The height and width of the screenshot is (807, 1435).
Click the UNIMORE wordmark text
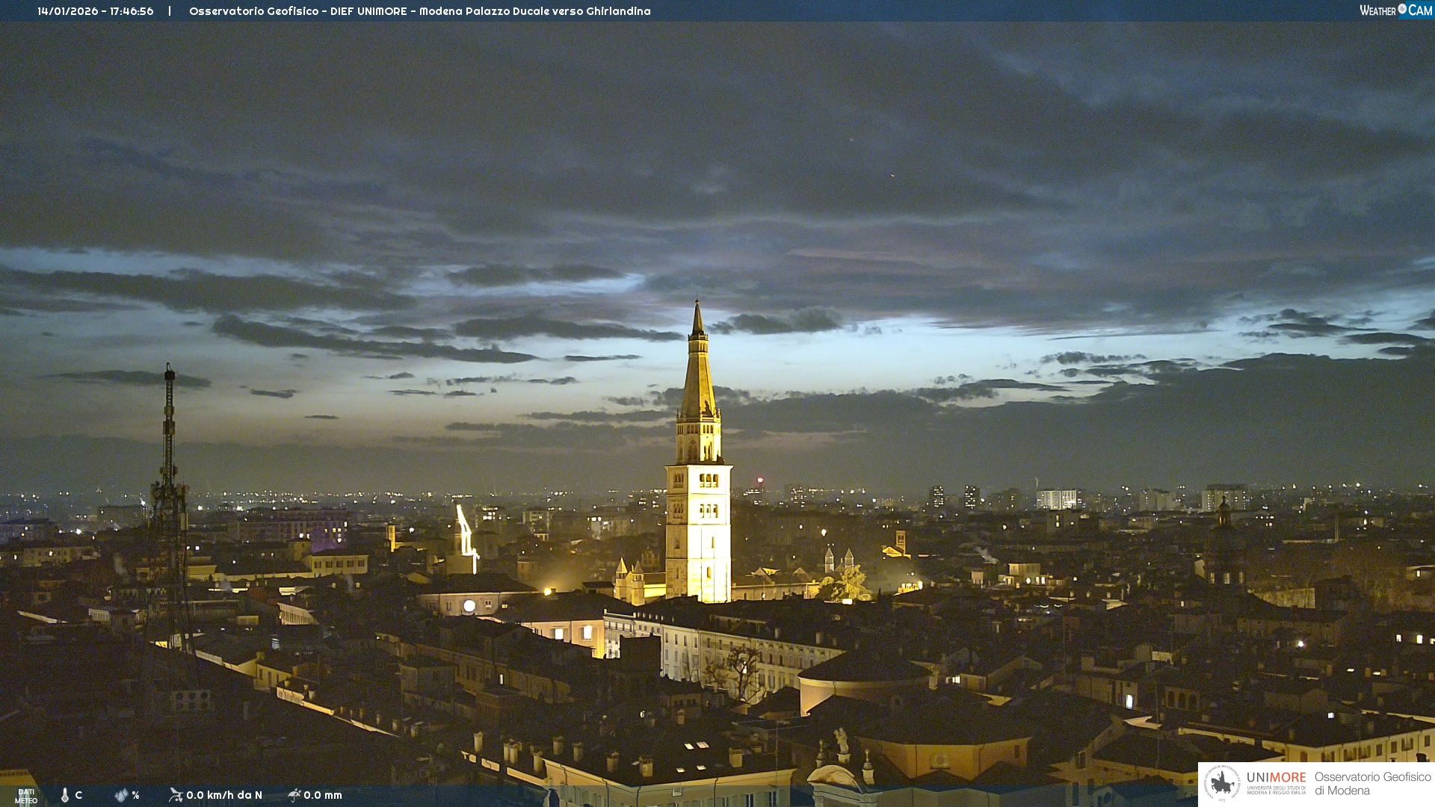(x=1276, y=777)
